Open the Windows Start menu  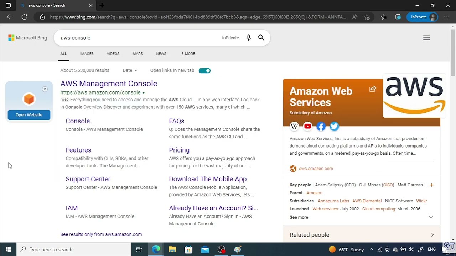point(8,250)
